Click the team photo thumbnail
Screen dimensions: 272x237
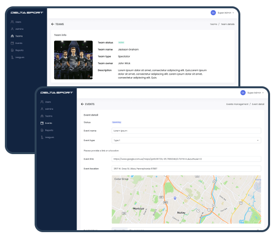tap(74, 60)
